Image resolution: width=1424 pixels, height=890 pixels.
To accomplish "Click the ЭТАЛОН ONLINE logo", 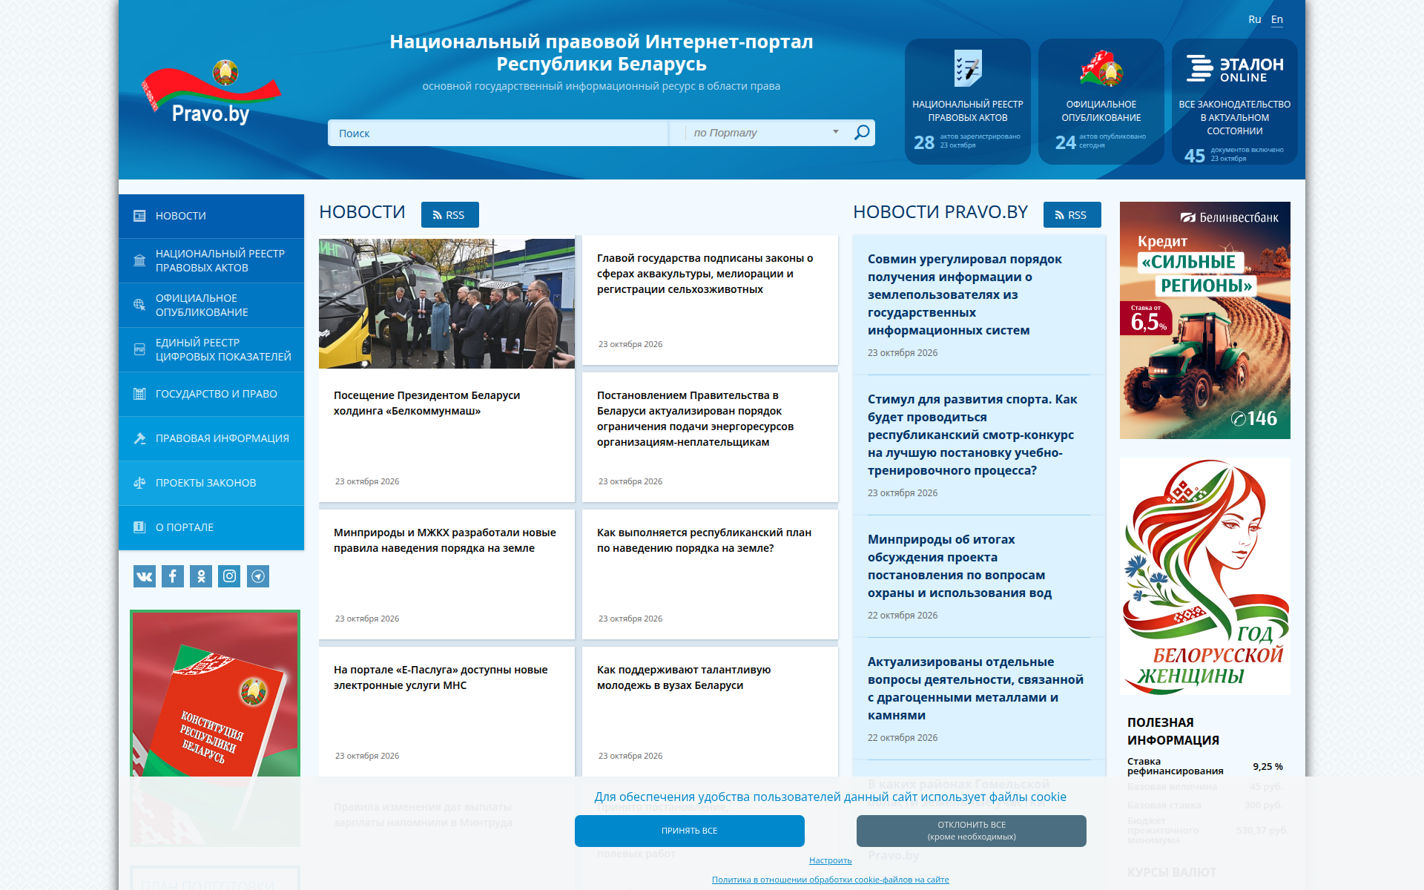I will (x=1235, y=68).
